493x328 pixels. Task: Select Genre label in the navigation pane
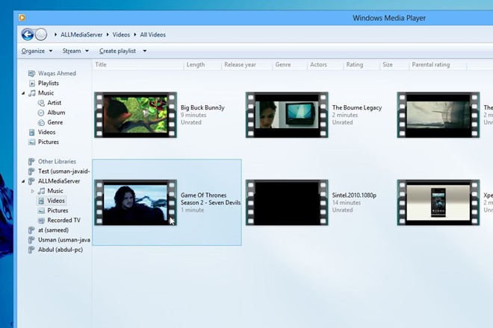coord(55,122)
